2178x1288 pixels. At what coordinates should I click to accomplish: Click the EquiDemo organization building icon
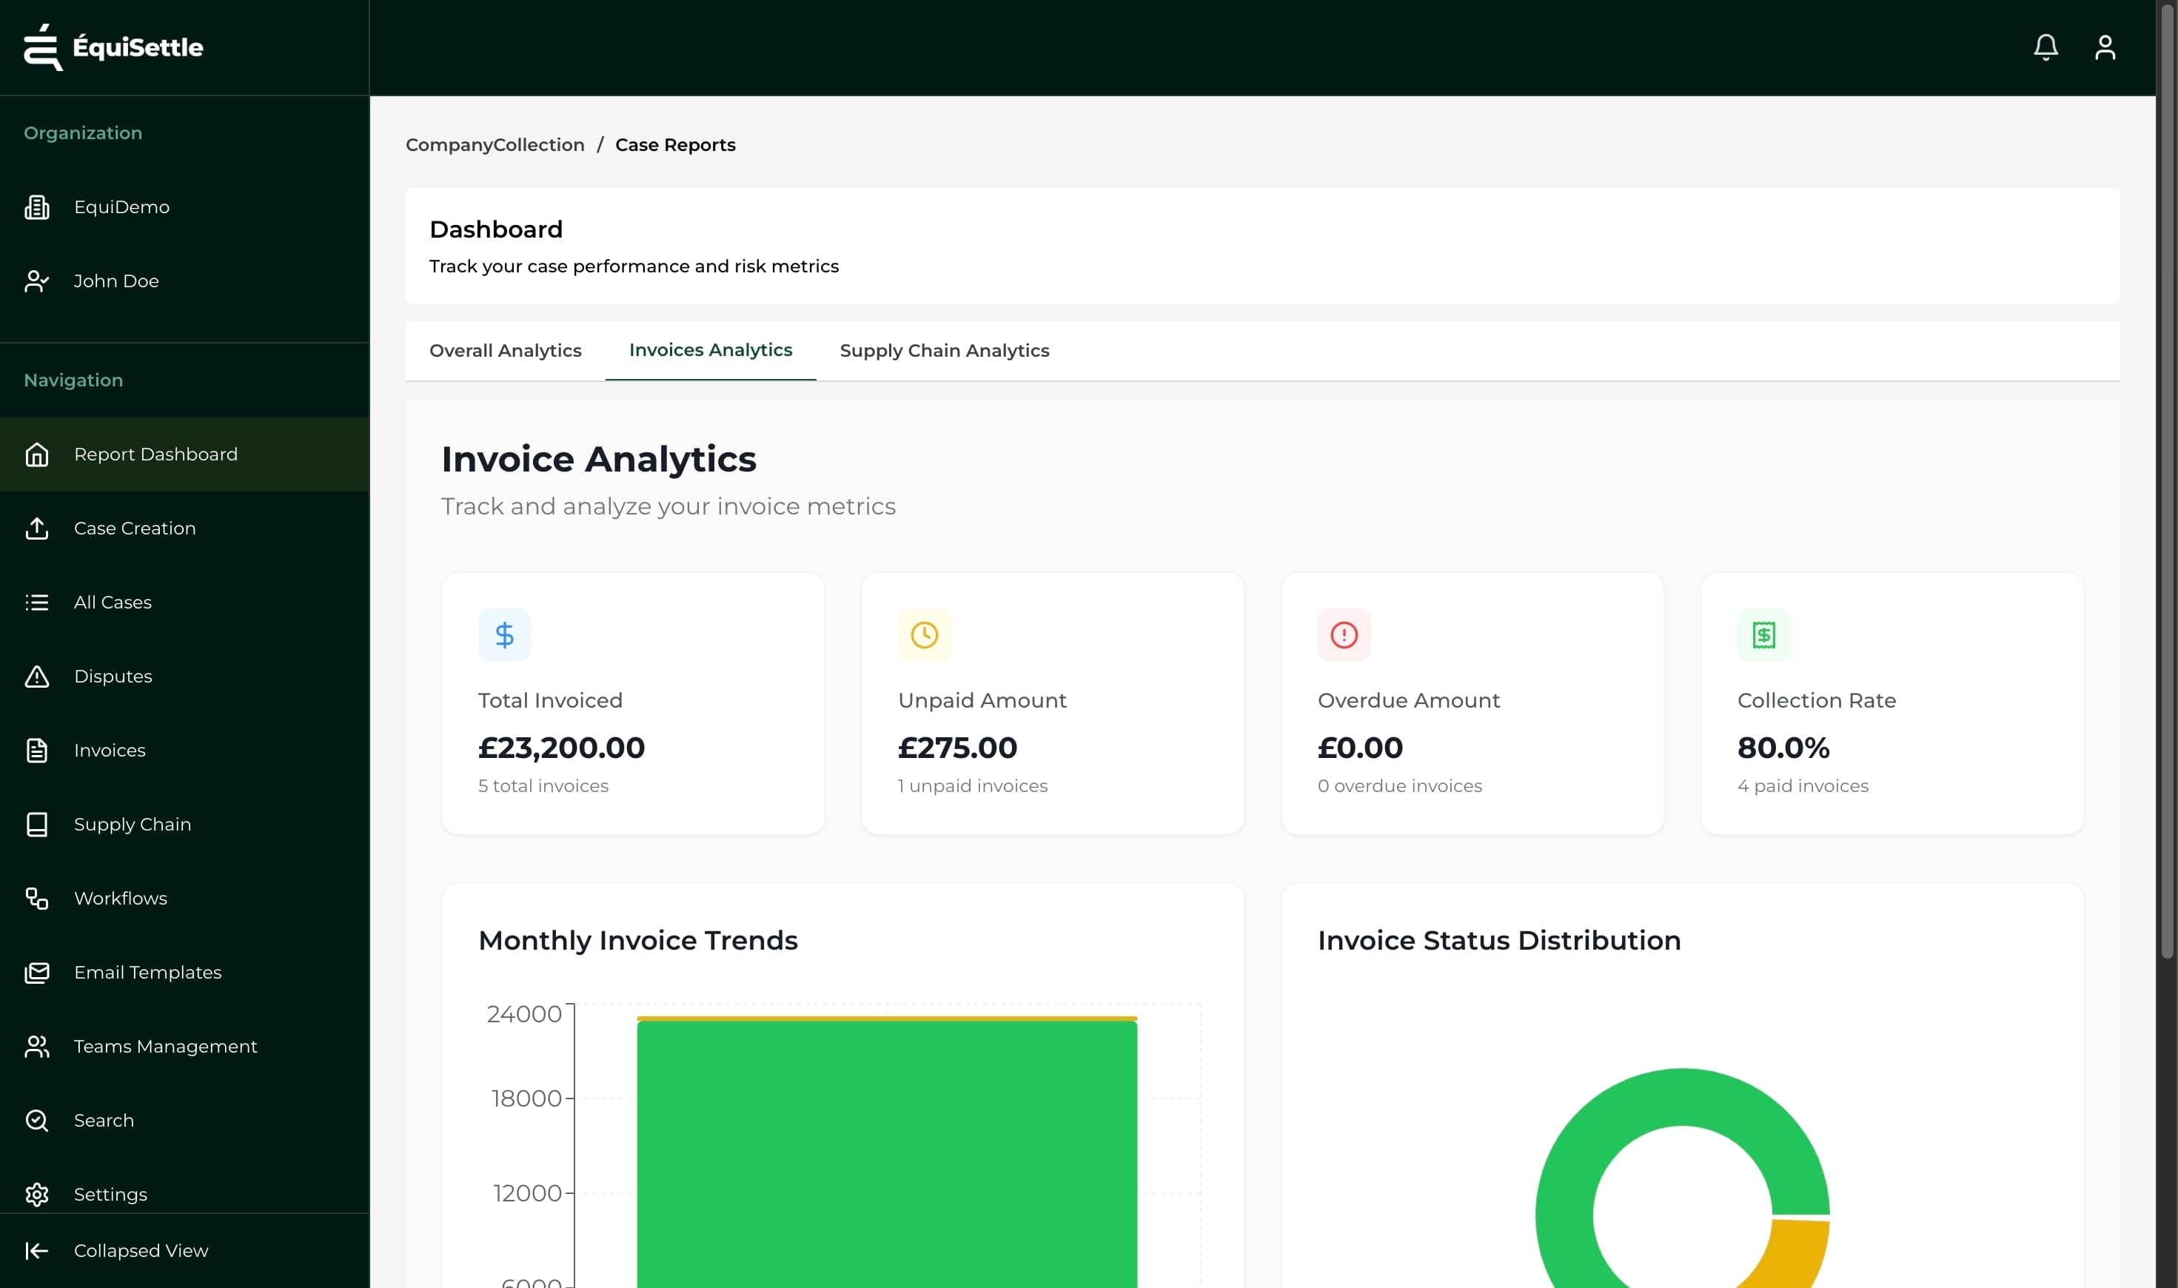36,207
